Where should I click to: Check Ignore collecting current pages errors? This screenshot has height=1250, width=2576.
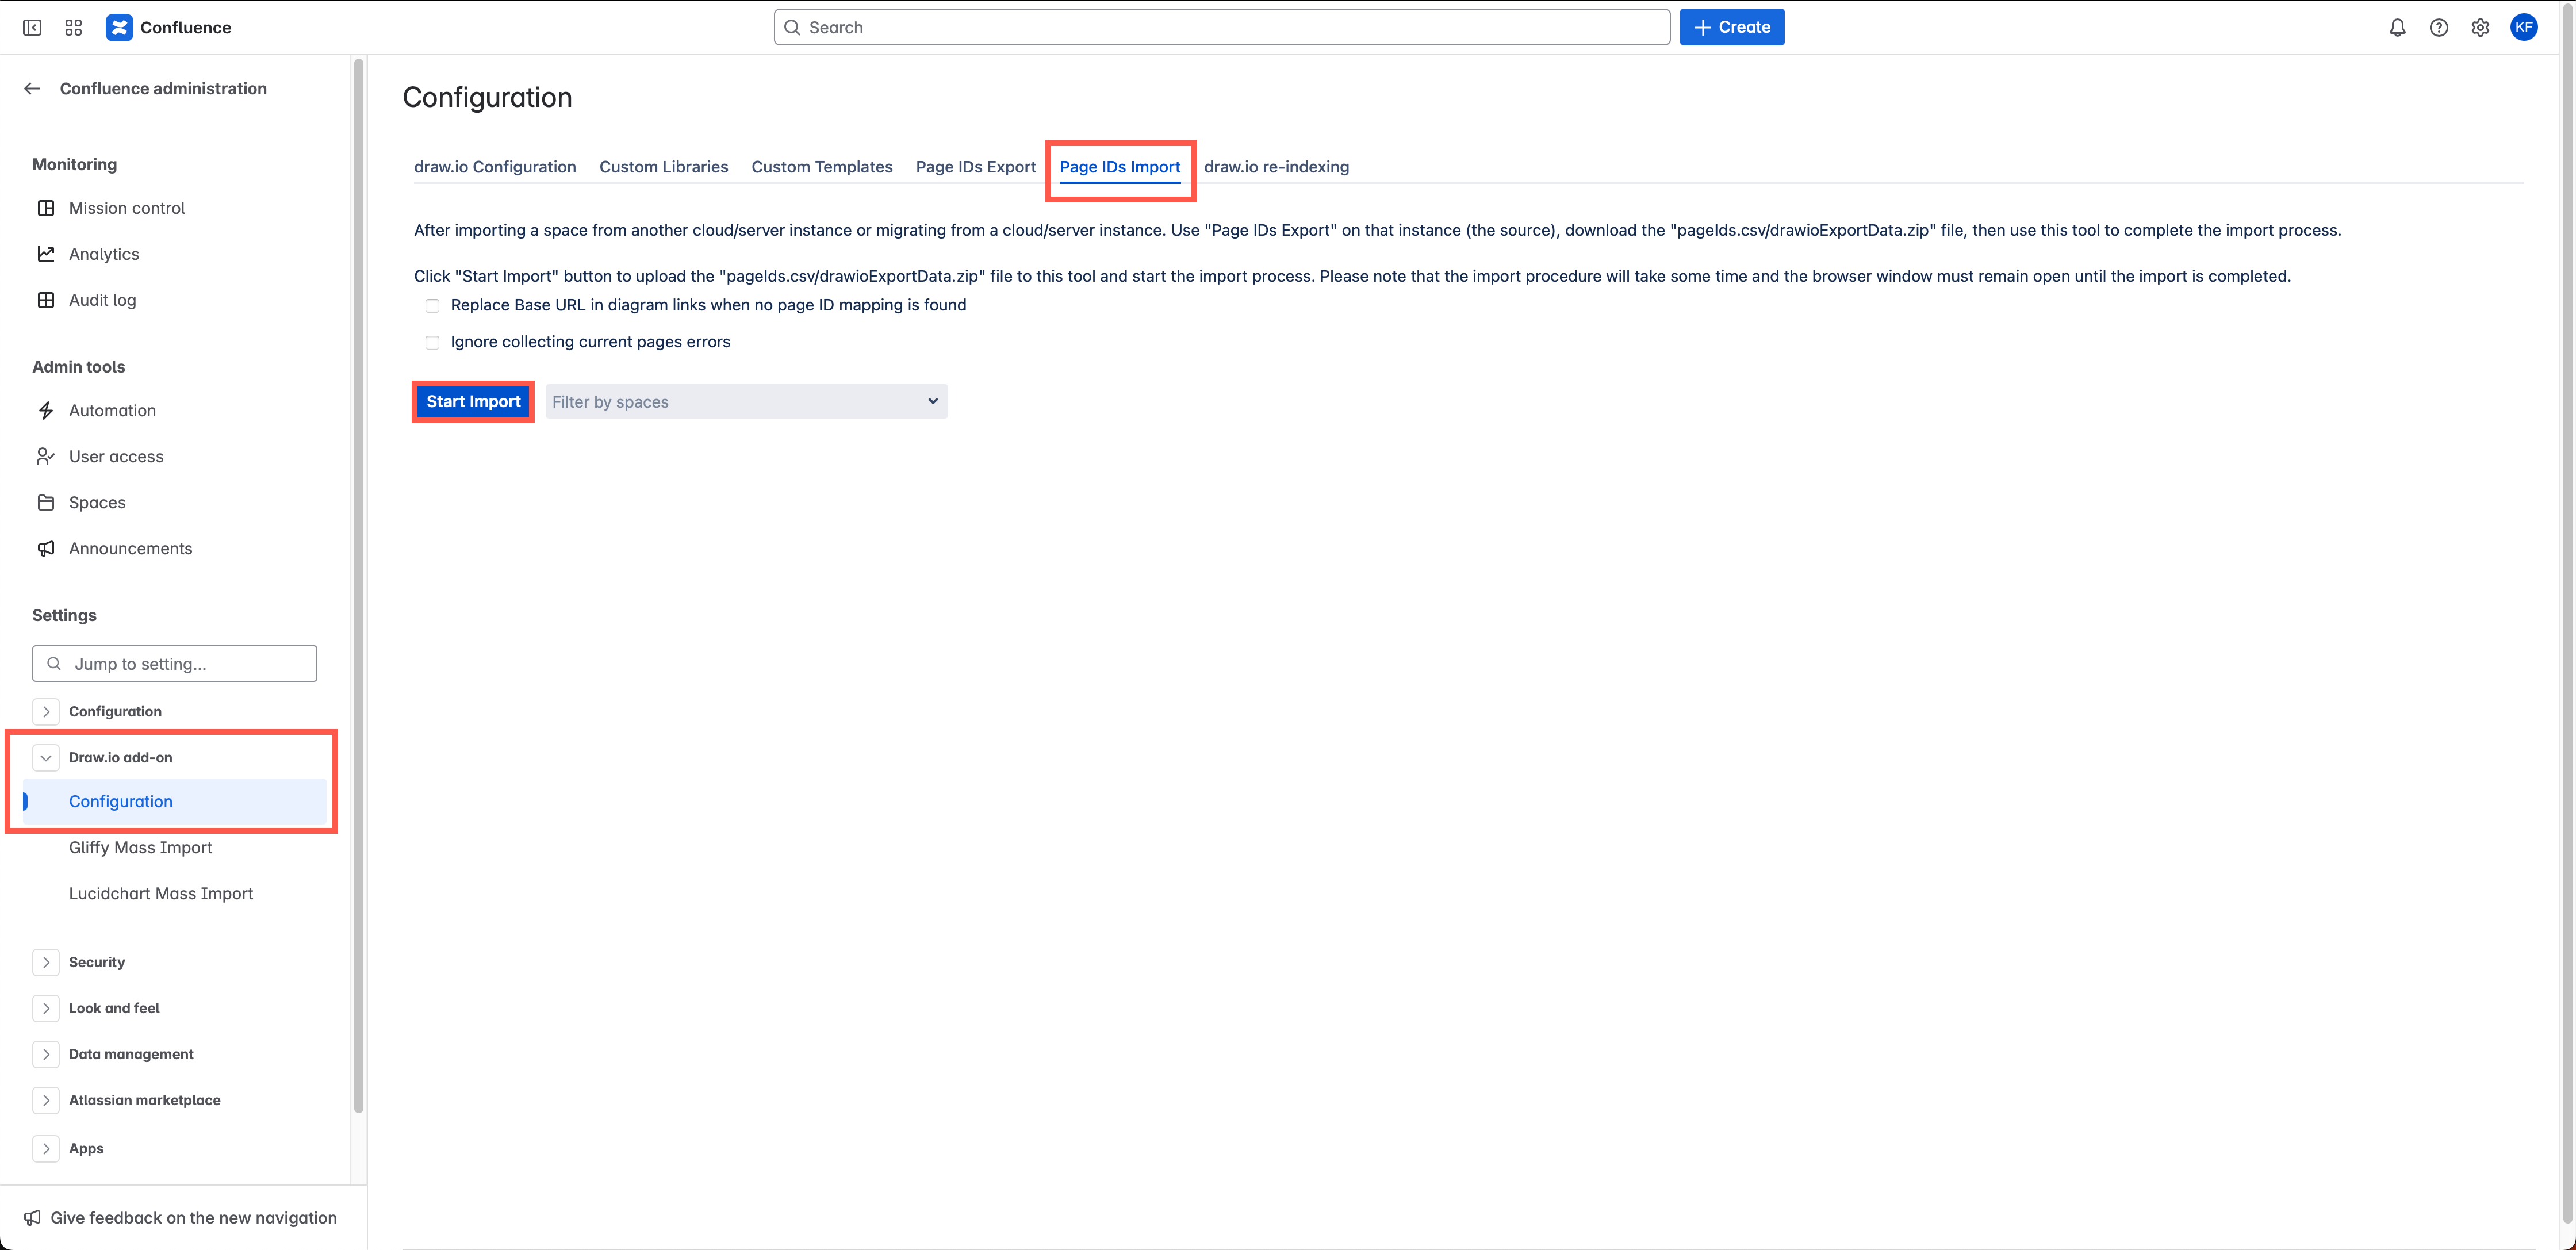point(432,342)
